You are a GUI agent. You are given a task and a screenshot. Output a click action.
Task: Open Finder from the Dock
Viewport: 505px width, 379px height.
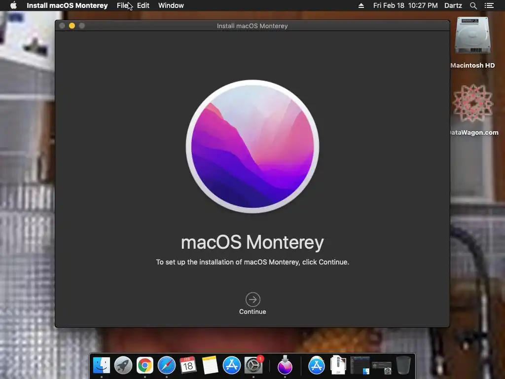[x=102, y=365]
